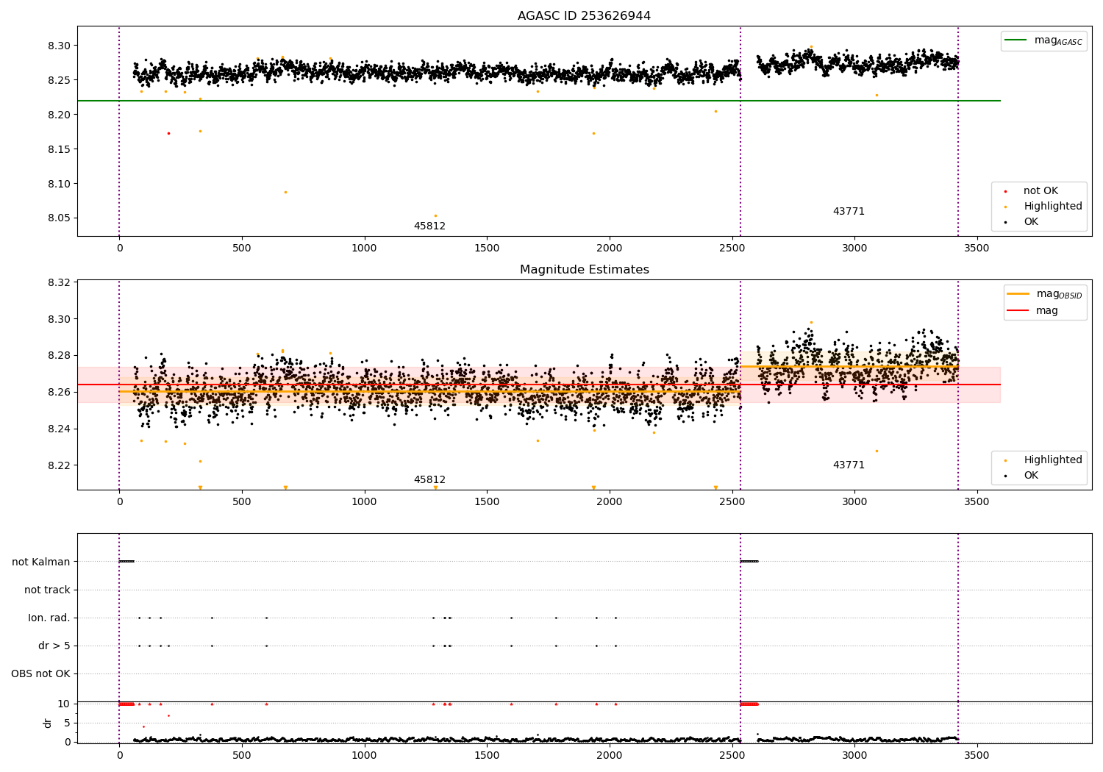Click the 45812 label in the top plot

coord(429,226)
